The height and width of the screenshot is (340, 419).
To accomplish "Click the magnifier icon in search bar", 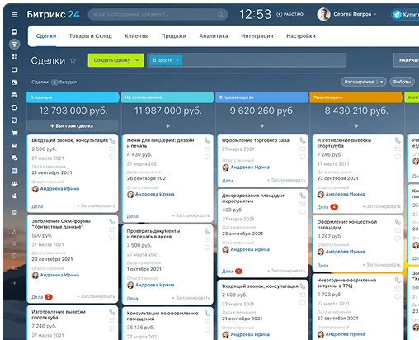I will (x=220, y=15).
